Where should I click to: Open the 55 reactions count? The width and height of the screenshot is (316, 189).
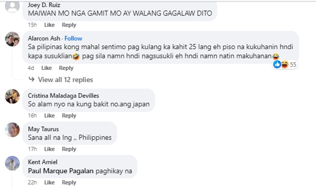[x=293, y=65]
